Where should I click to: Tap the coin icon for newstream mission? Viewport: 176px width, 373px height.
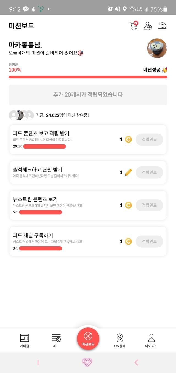click(128, 205)
